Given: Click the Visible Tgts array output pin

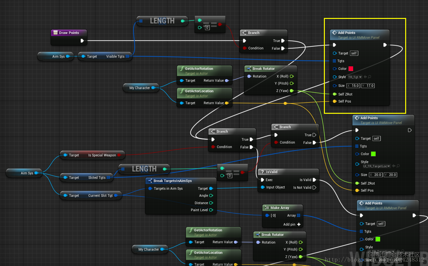Looking at the screenshot, I should click(x=128, y=56).
